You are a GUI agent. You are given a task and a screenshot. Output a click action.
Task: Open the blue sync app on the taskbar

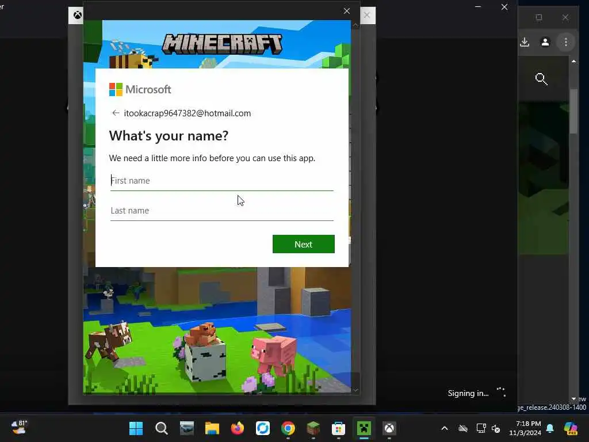[x=262, y=428]
